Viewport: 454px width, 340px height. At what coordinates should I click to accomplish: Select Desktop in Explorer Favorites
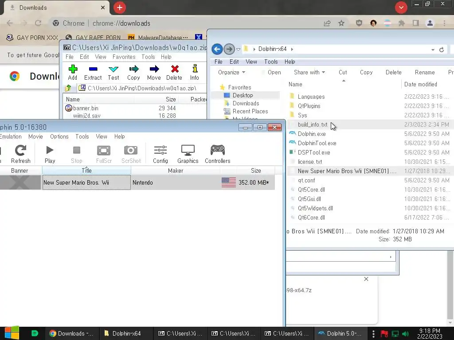point(243,95)
